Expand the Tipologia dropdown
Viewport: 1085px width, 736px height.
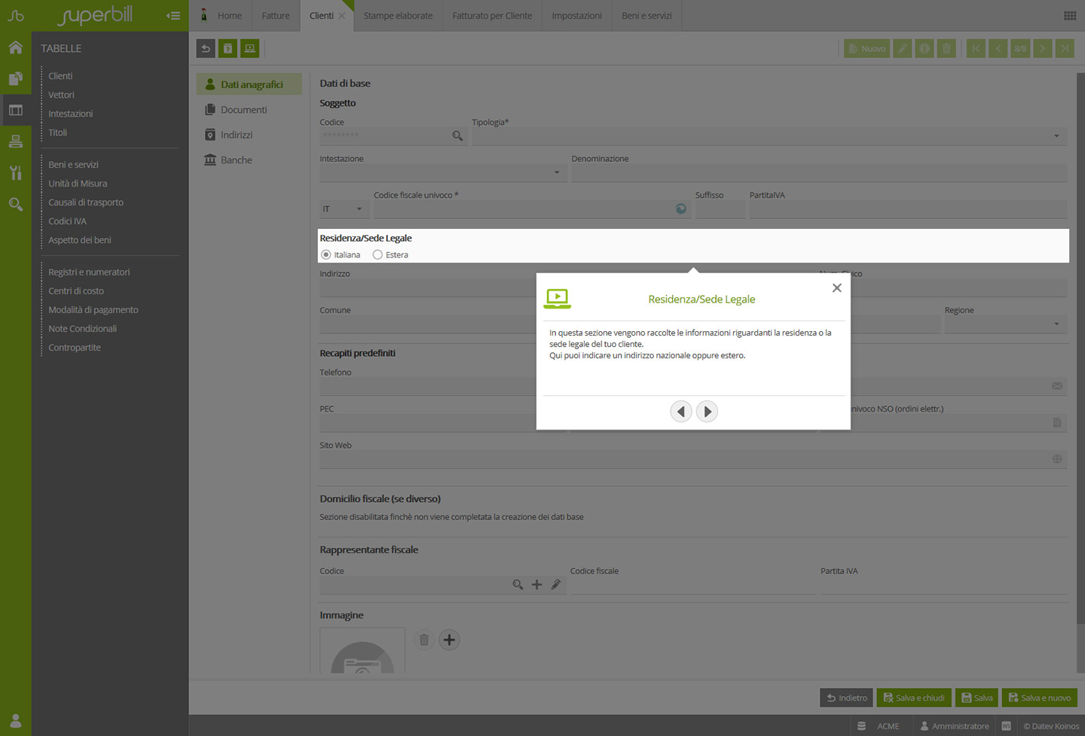tap(1056, 136)
